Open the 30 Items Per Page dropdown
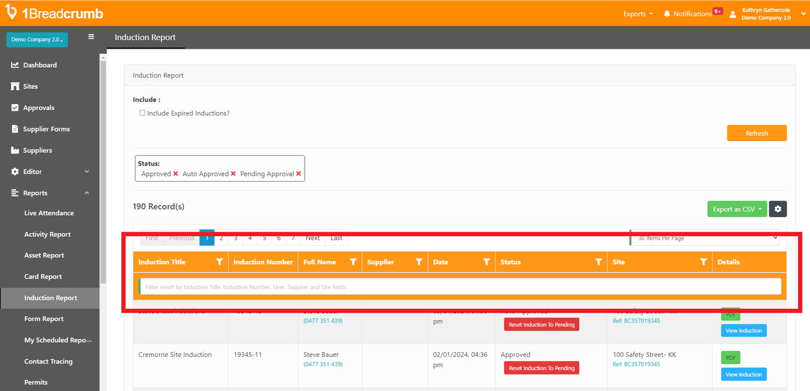This screenshot has width=810, height=391. [x=703, y=237]
